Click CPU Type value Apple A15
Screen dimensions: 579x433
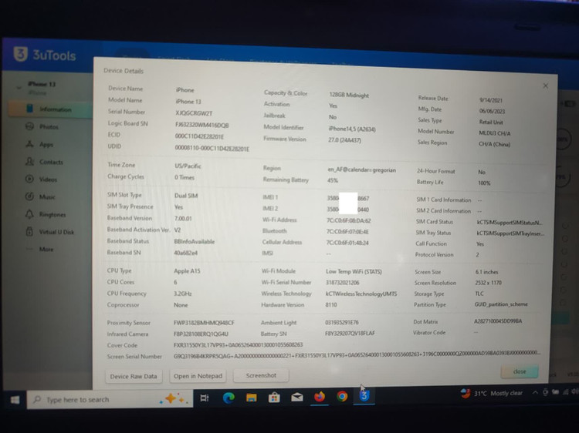tap(187, 271)
